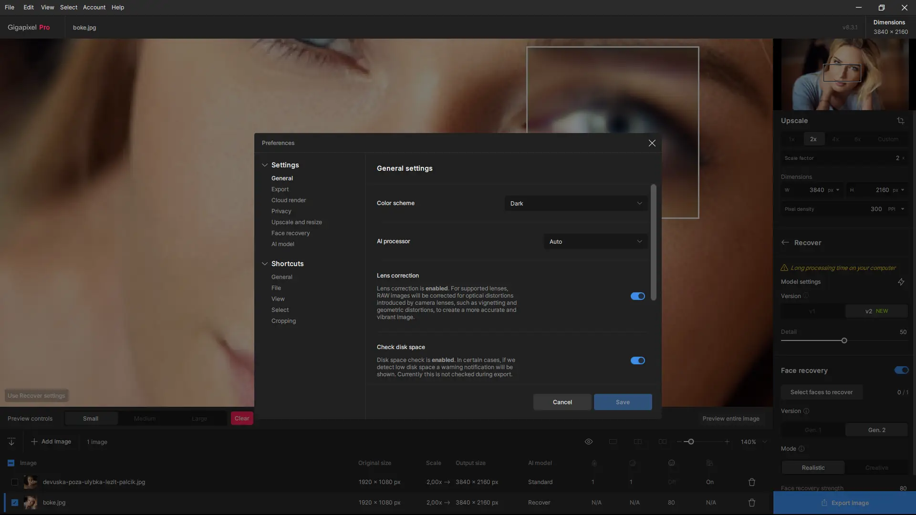Click the eye preview icon in bottom toolbar
916x515 pixels.
[x=589, y=442]
